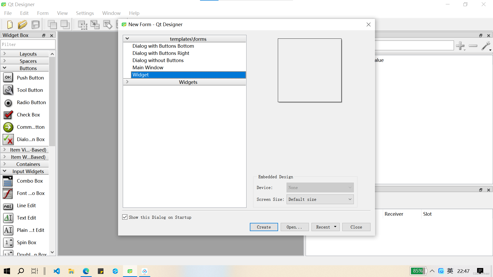Viewport: 493px width, 277px height.
Task: Select the Radio Button widget icon
Action: [8, 103]
